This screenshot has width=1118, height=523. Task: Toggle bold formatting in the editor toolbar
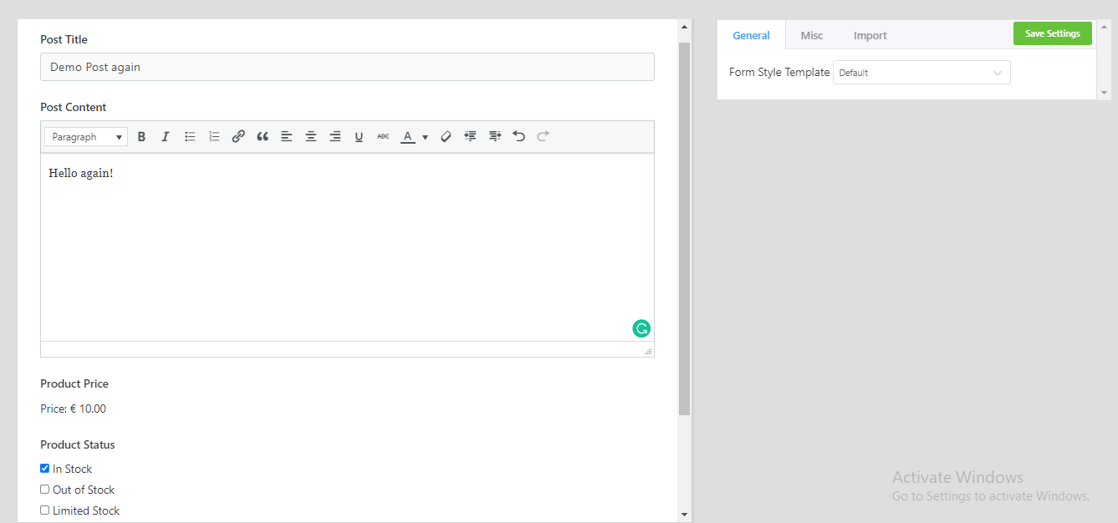click(x=141, y=137)
